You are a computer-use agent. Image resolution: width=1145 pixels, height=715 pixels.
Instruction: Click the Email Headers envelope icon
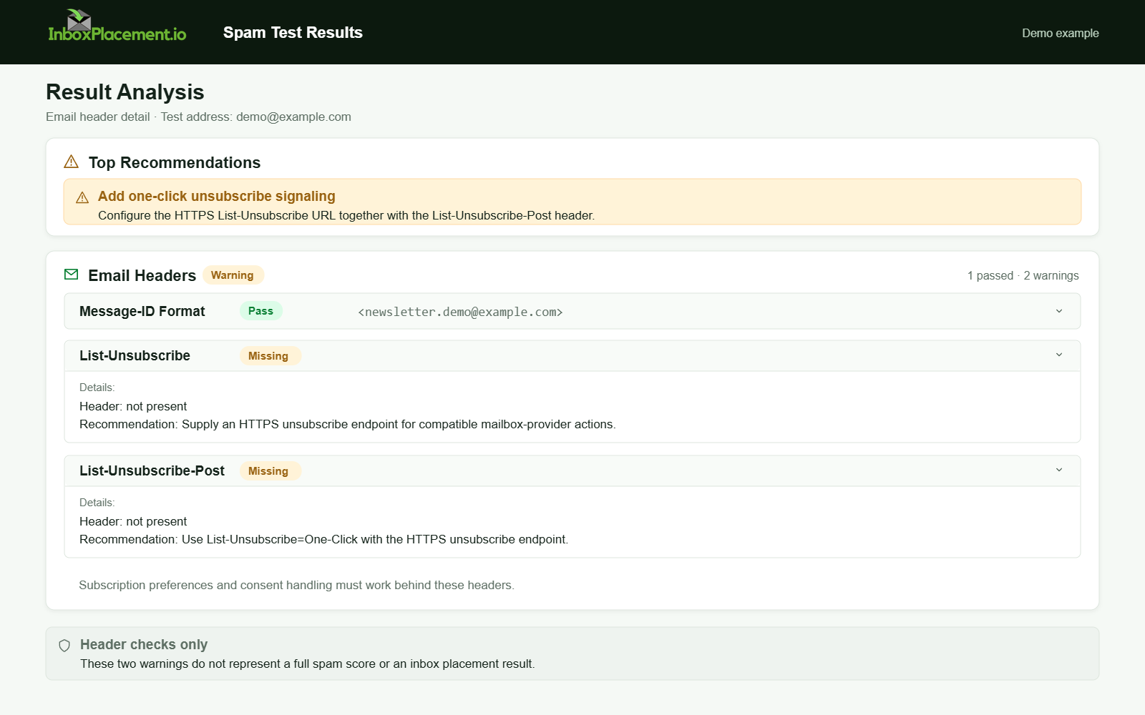pos(71,275)
